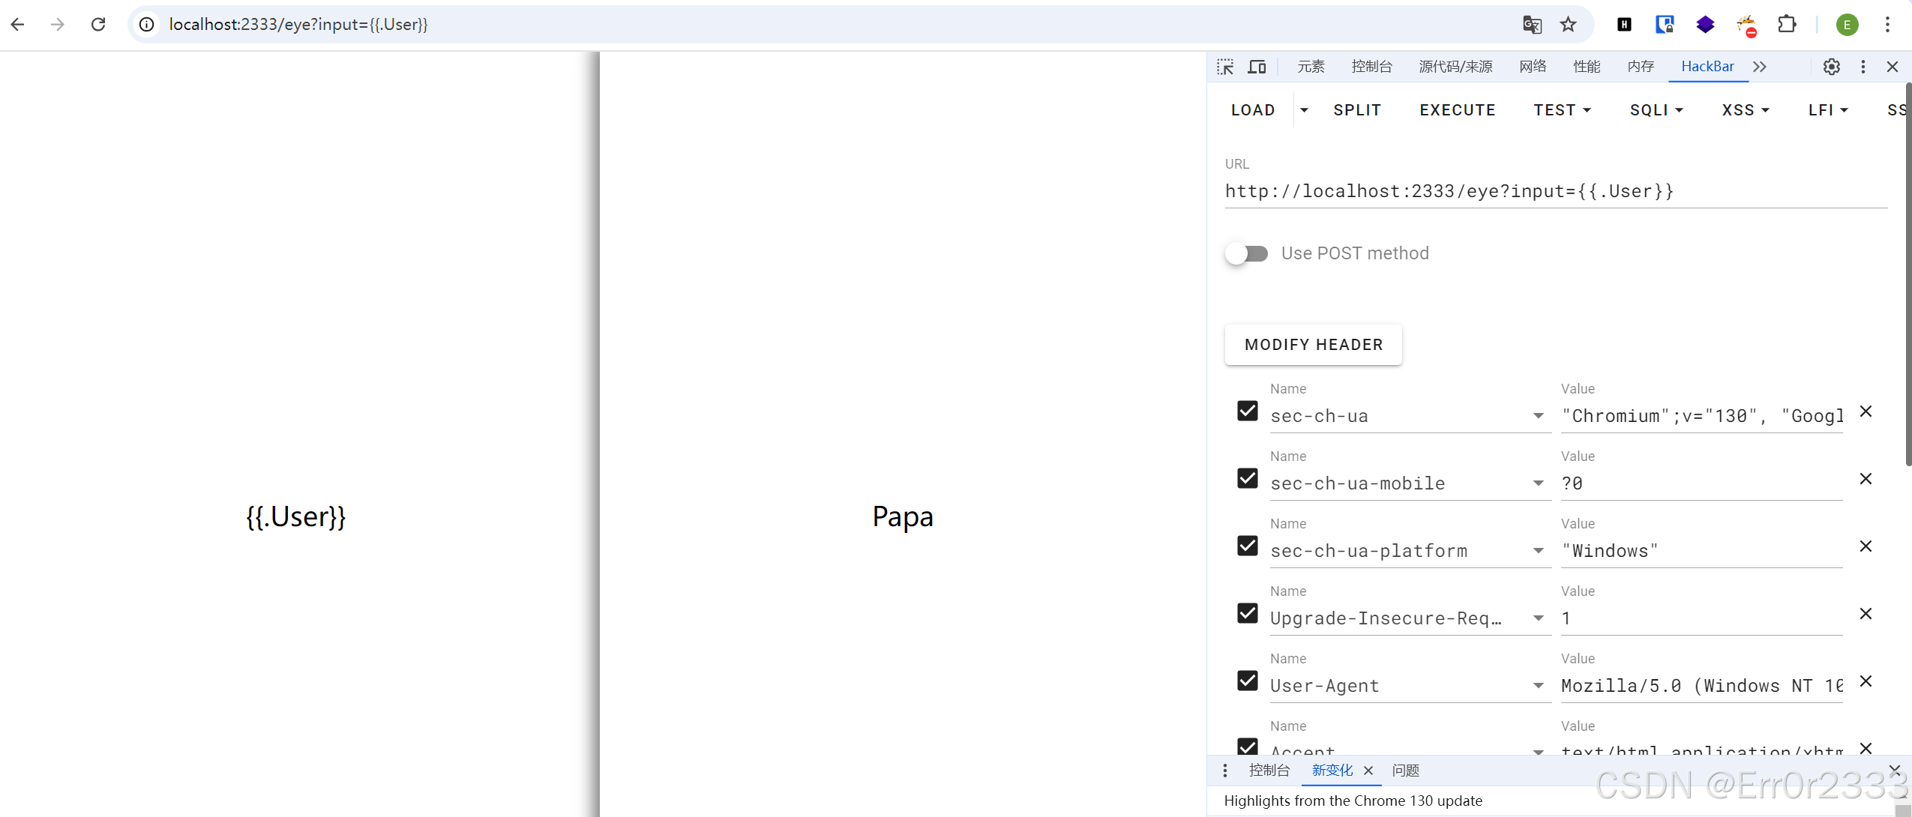
Task: Click the Google Translate icon in the address bar
Action: click(1532, 25)
